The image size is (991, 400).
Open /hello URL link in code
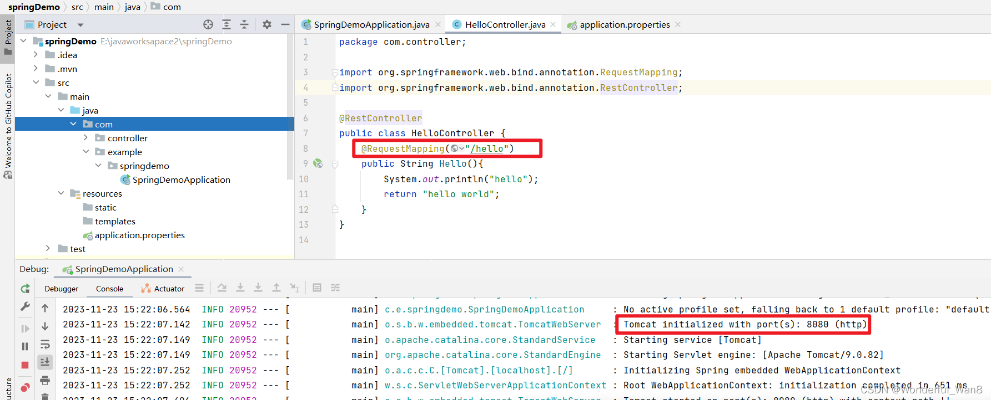pos(487,148)
